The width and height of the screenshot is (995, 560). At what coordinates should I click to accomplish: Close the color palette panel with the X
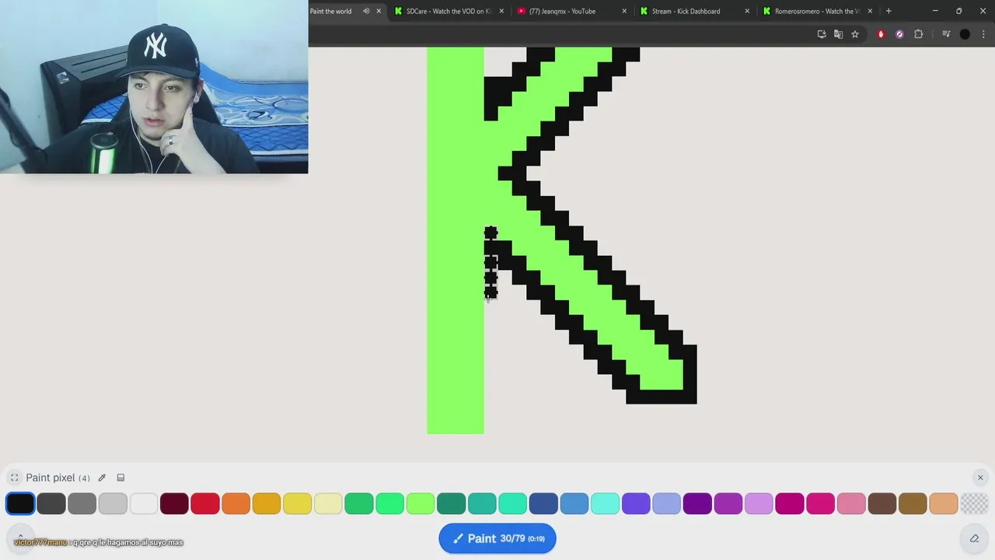coord(980,478)
